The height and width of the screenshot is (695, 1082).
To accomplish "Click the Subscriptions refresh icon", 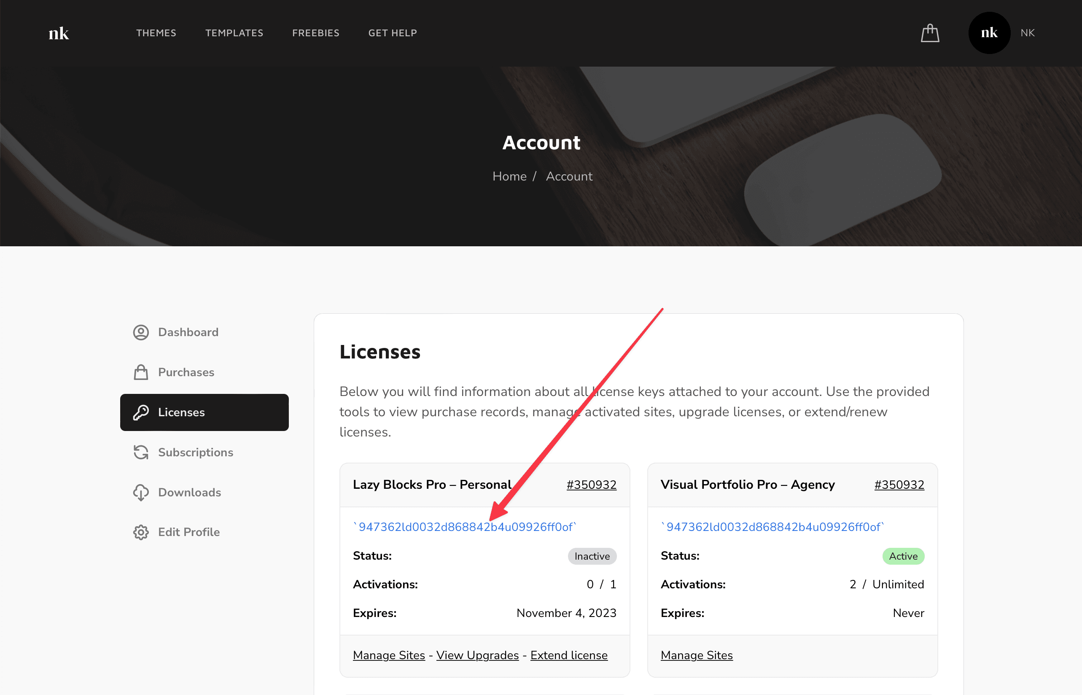I will 141,452.
